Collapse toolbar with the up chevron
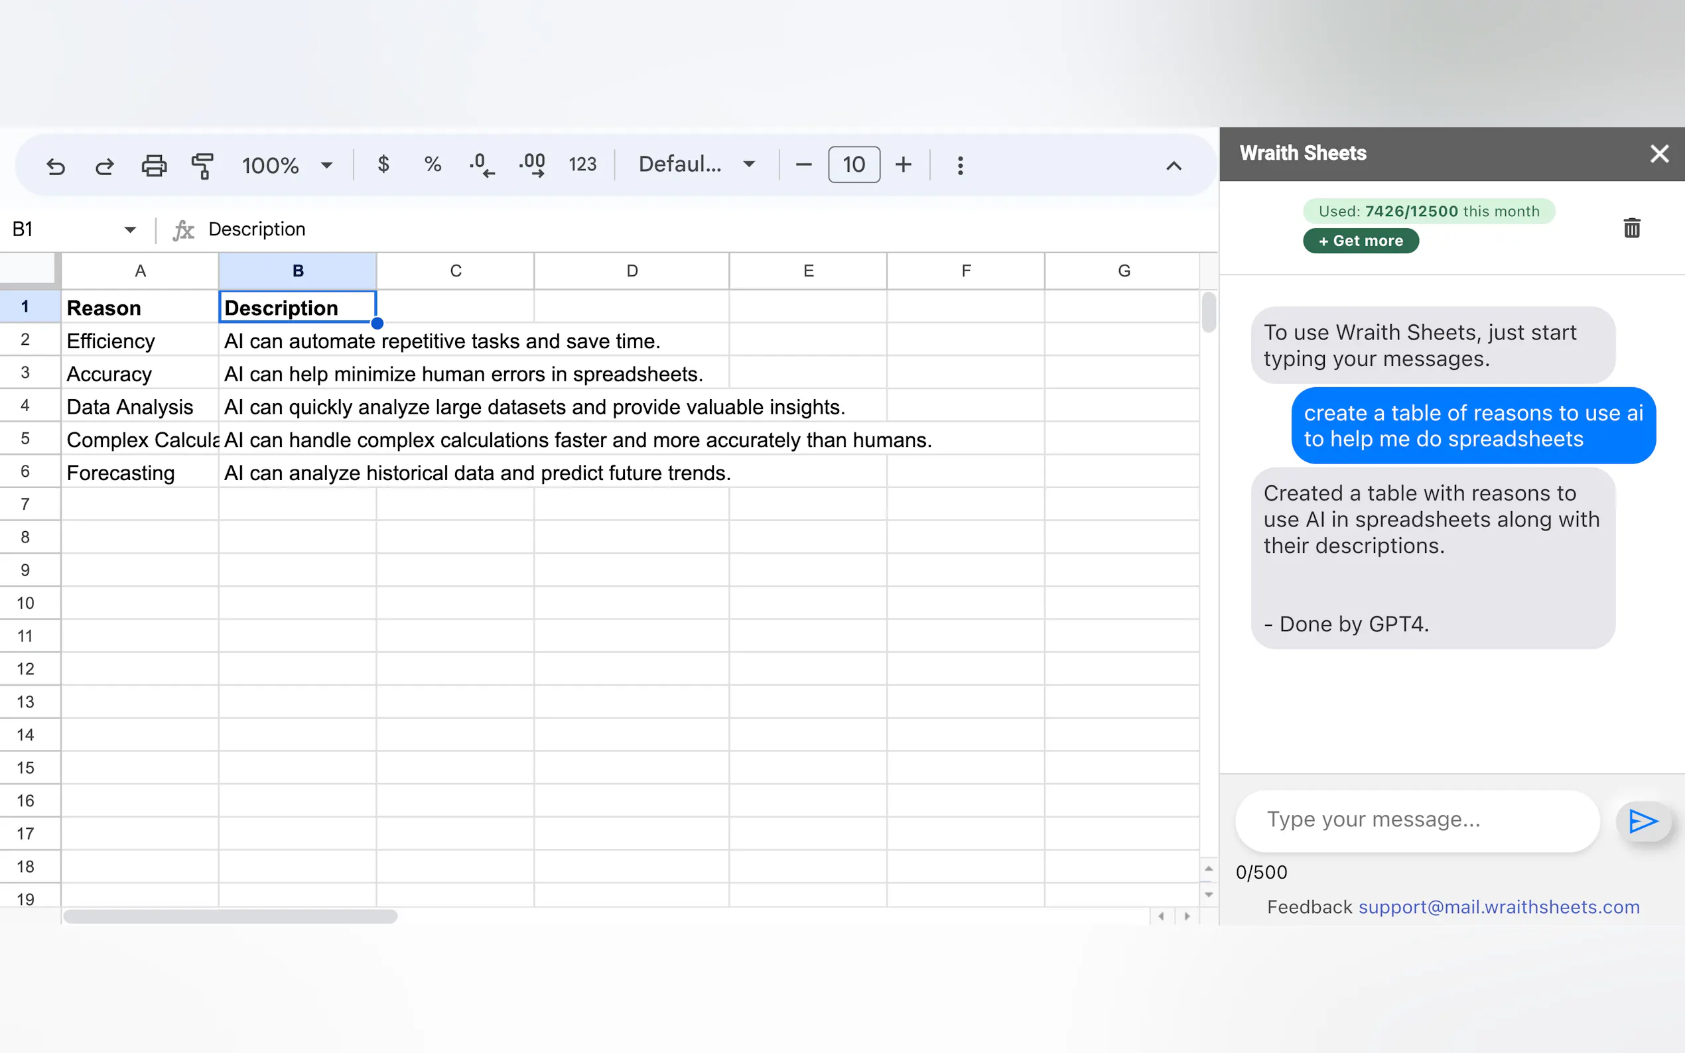Viewport: 1685px width, 1053px height. coord(1174,166)
